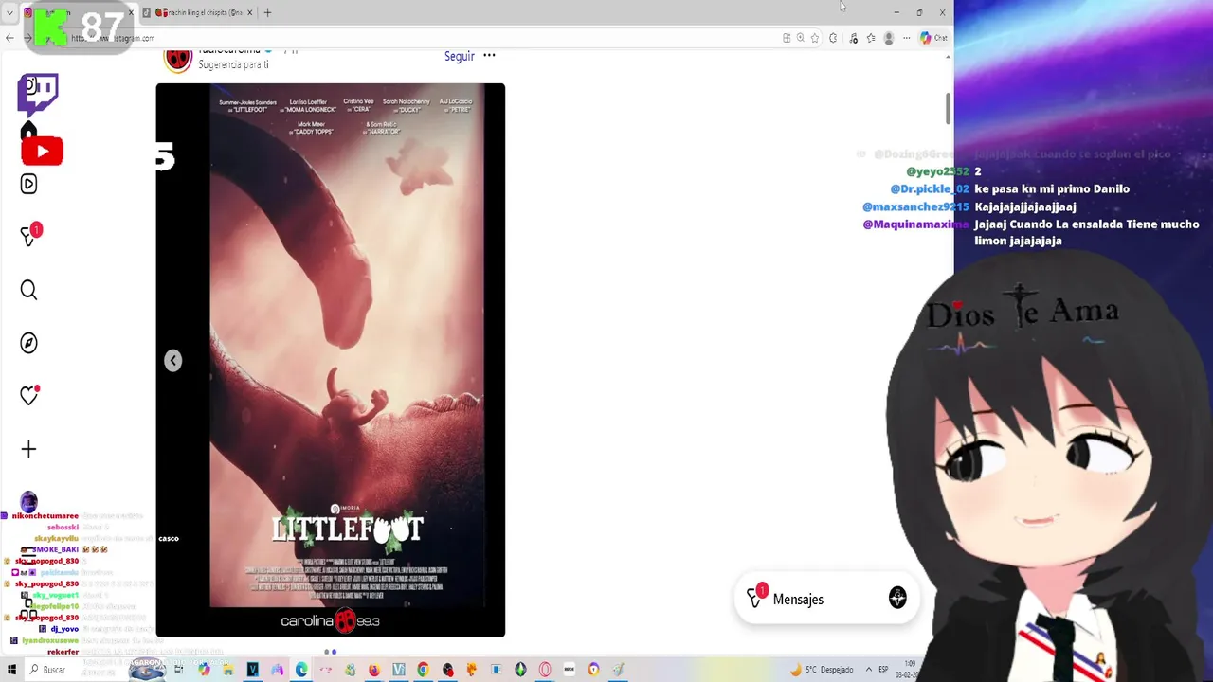Create a new post with plus icon
1213x682 pixels.
pyautogui.click(x=28, y=449)
